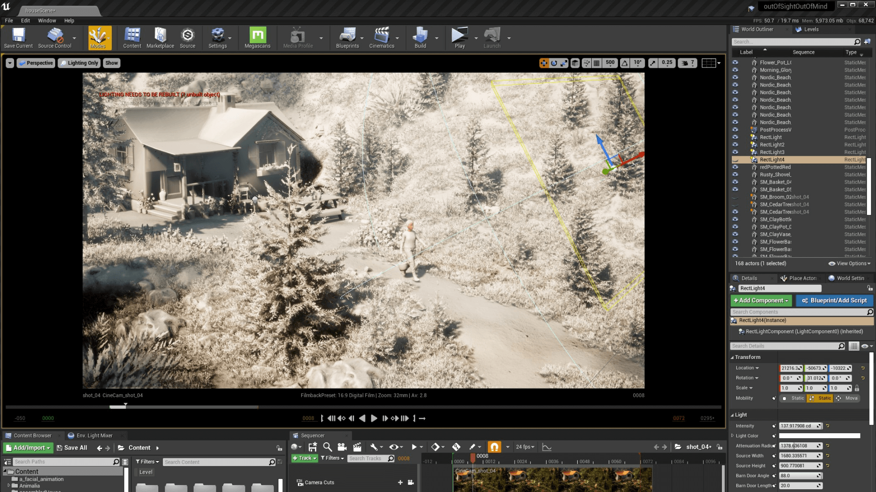Click the Add Component button
The width and height of the screenshot is (876, 492).
(x=761, y=301)
